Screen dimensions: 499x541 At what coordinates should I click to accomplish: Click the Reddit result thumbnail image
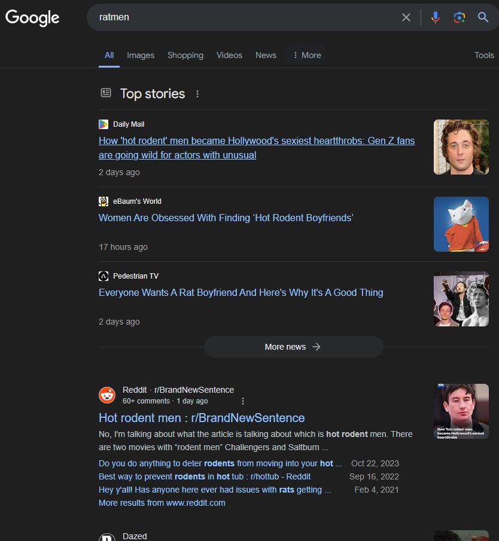tap(461, 411)
